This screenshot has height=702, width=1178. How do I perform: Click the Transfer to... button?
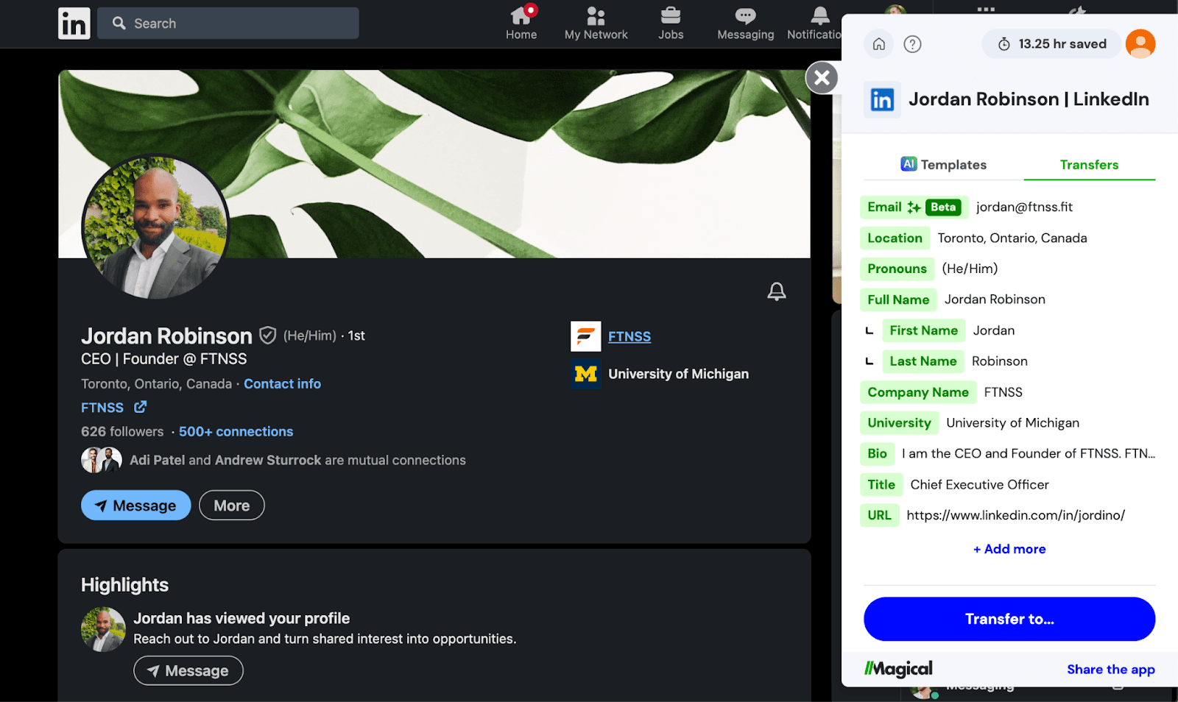1009,619
